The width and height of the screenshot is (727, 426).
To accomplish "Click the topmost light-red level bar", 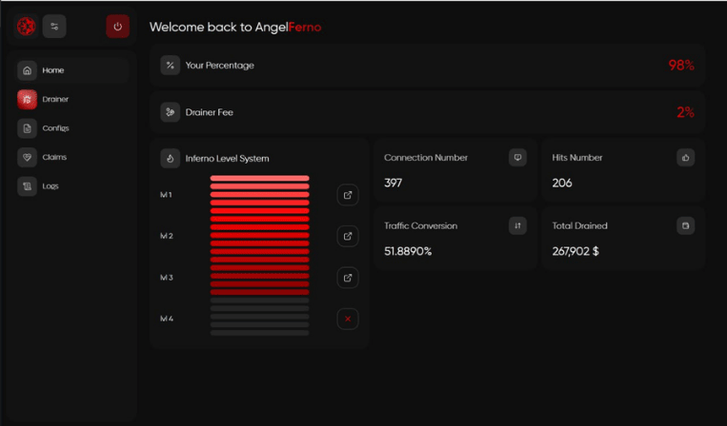I will click(259, 178).
